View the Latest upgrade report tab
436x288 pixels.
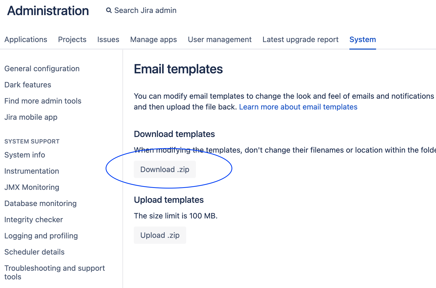(x=300, y=39)
